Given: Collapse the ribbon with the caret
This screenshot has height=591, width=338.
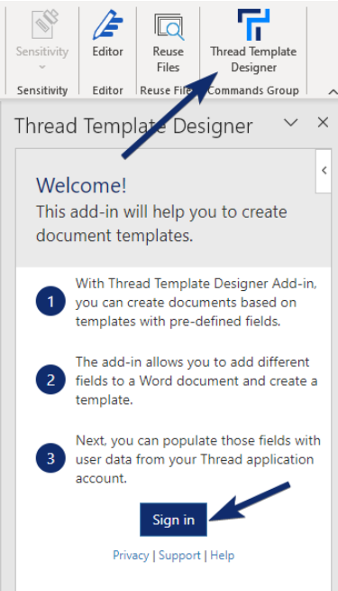Looking at the screenshot, I should click(x=333, y=91).
